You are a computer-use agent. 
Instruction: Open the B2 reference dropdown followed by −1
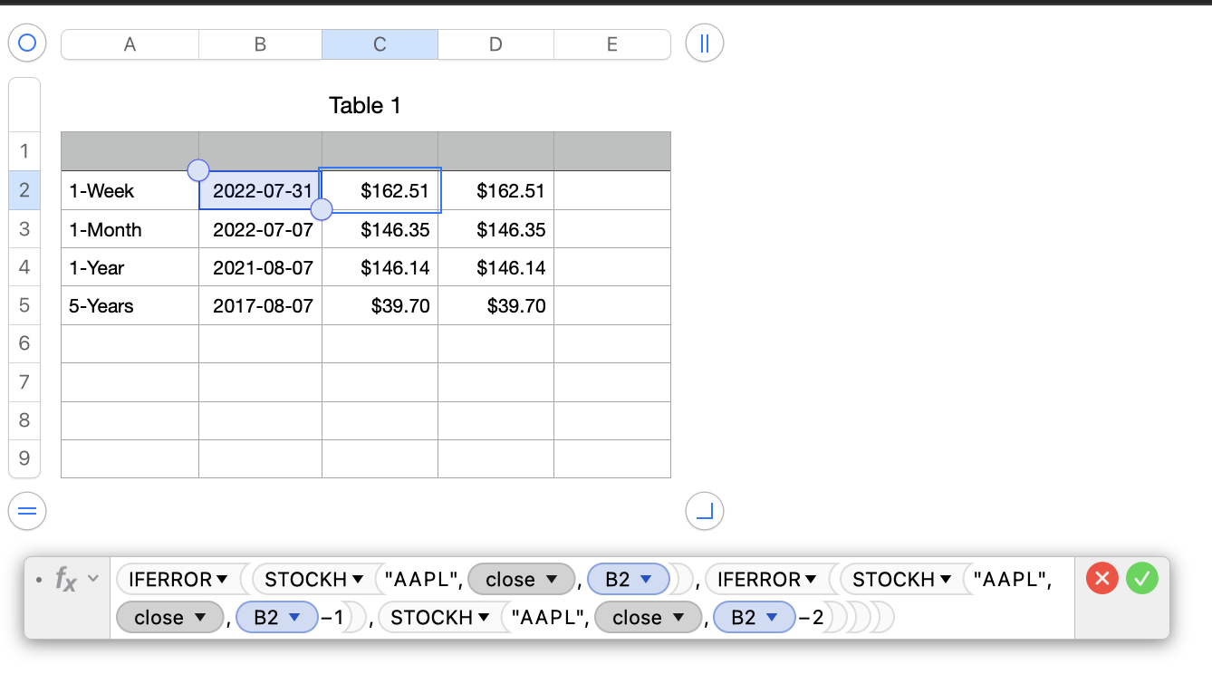coord(293,618)
